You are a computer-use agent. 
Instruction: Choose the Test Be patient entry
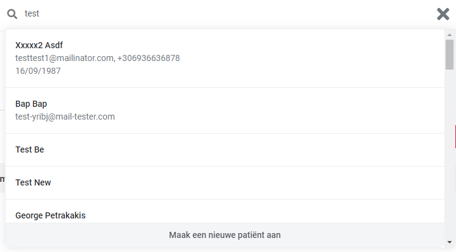point(225,150)
